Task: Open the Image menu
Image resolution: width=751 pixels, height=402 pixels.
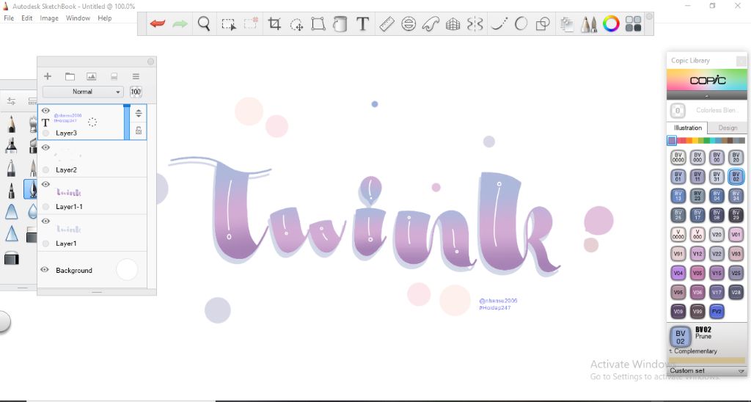Action: click(x=49, y=18)
